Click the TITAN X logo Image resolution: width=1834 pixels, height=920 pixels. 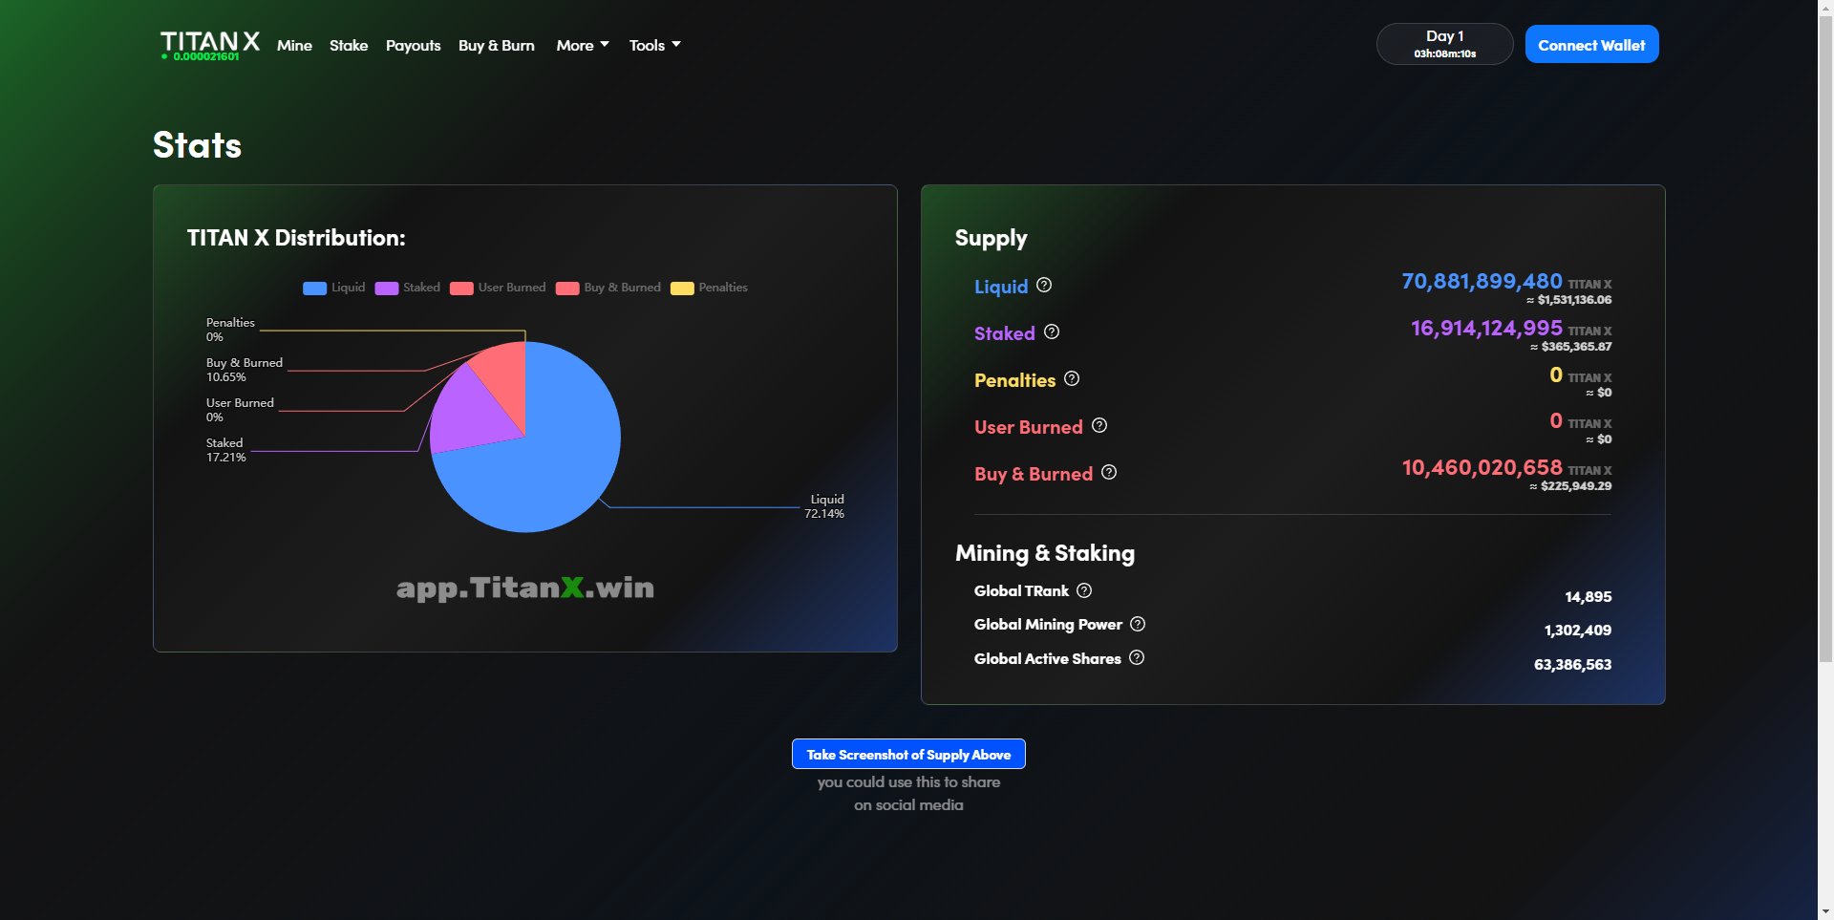tap(210, 41)
